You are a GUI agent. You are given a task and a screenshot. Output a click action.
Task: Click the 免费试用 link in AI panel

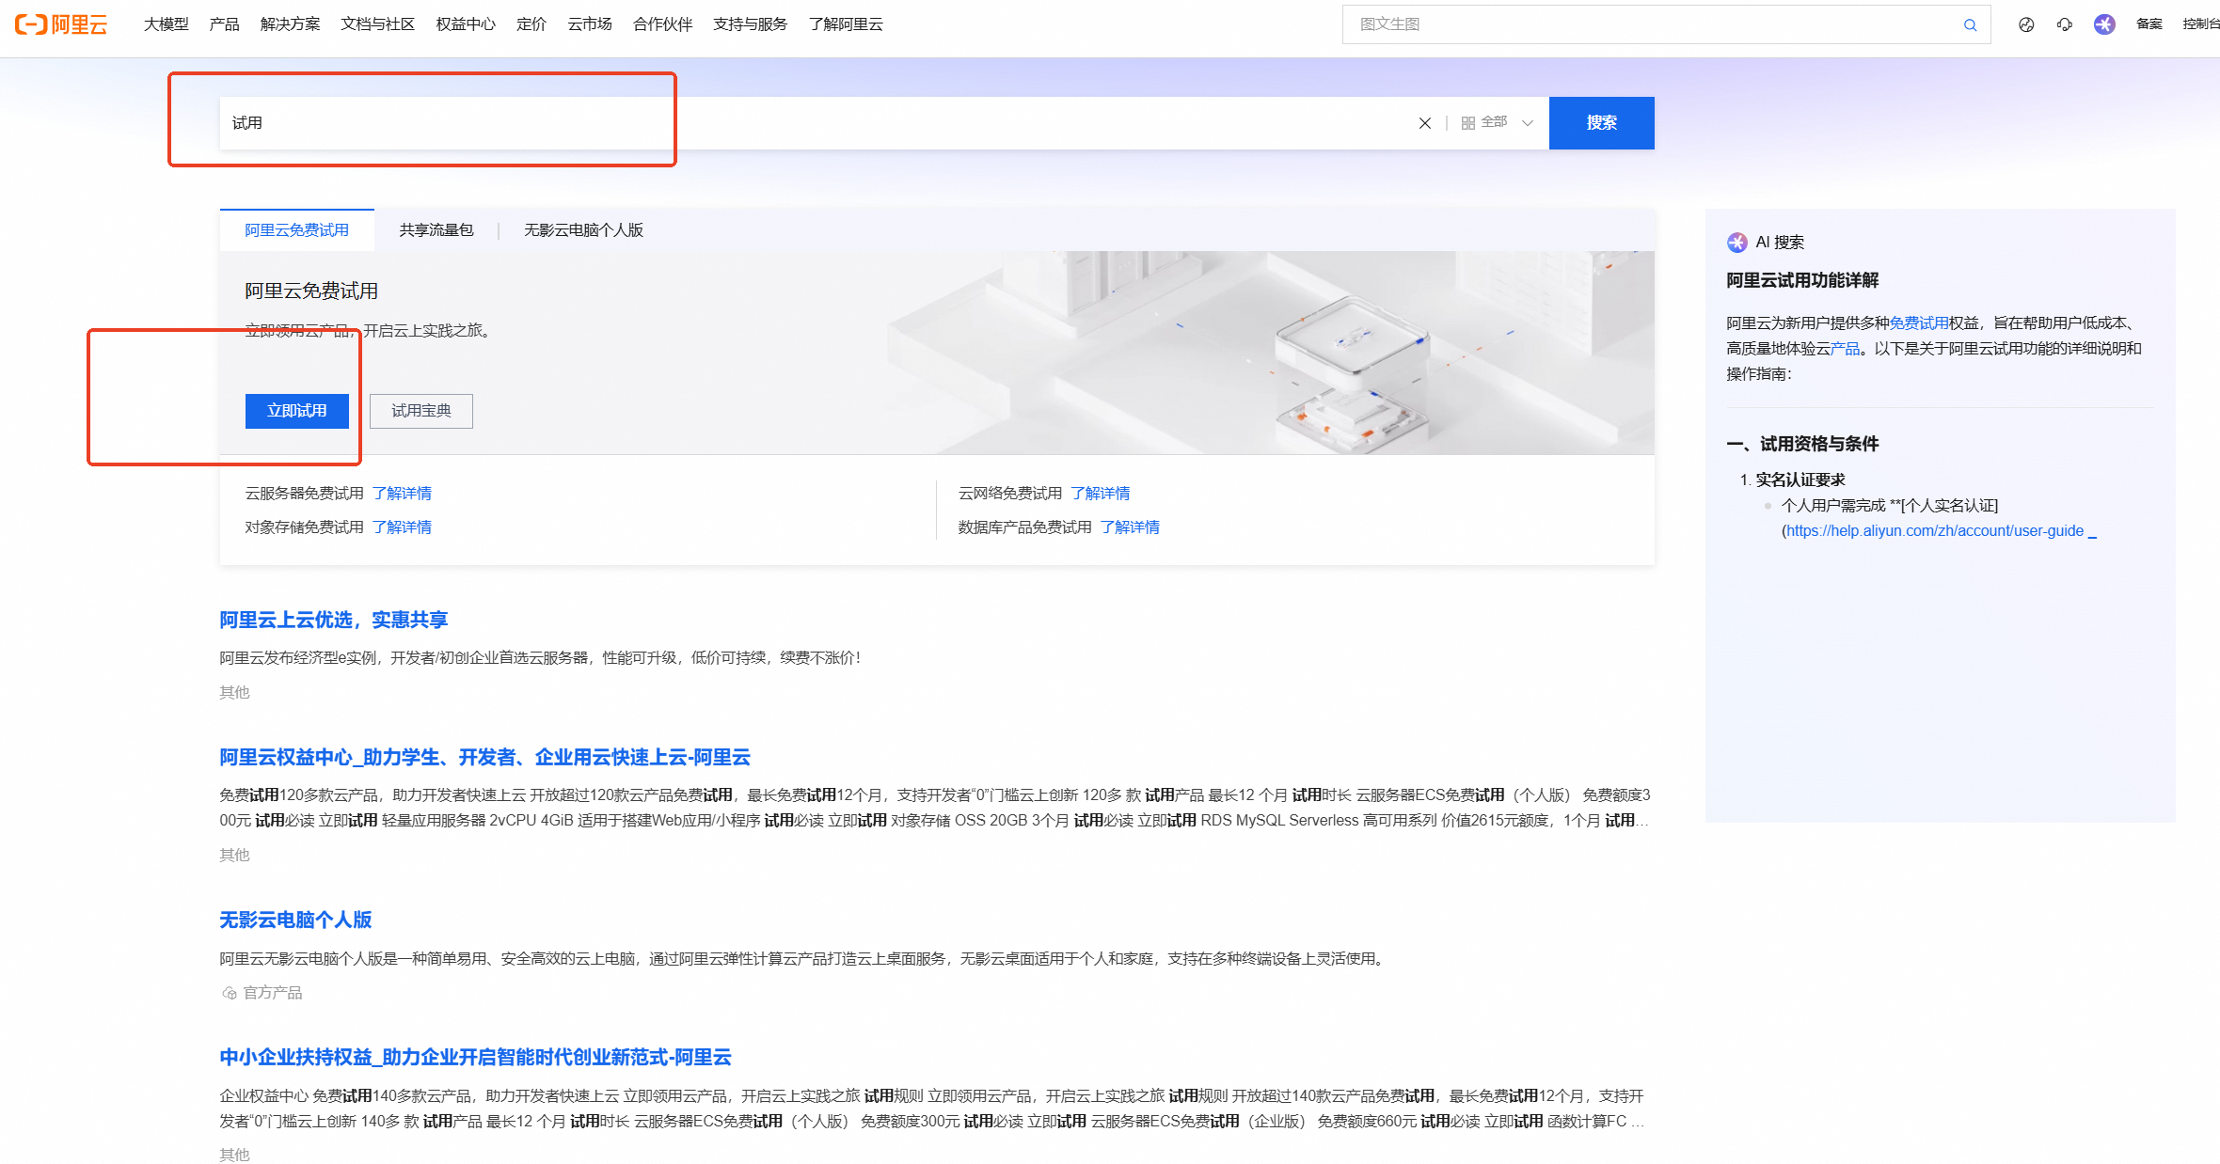[1919, 323]
